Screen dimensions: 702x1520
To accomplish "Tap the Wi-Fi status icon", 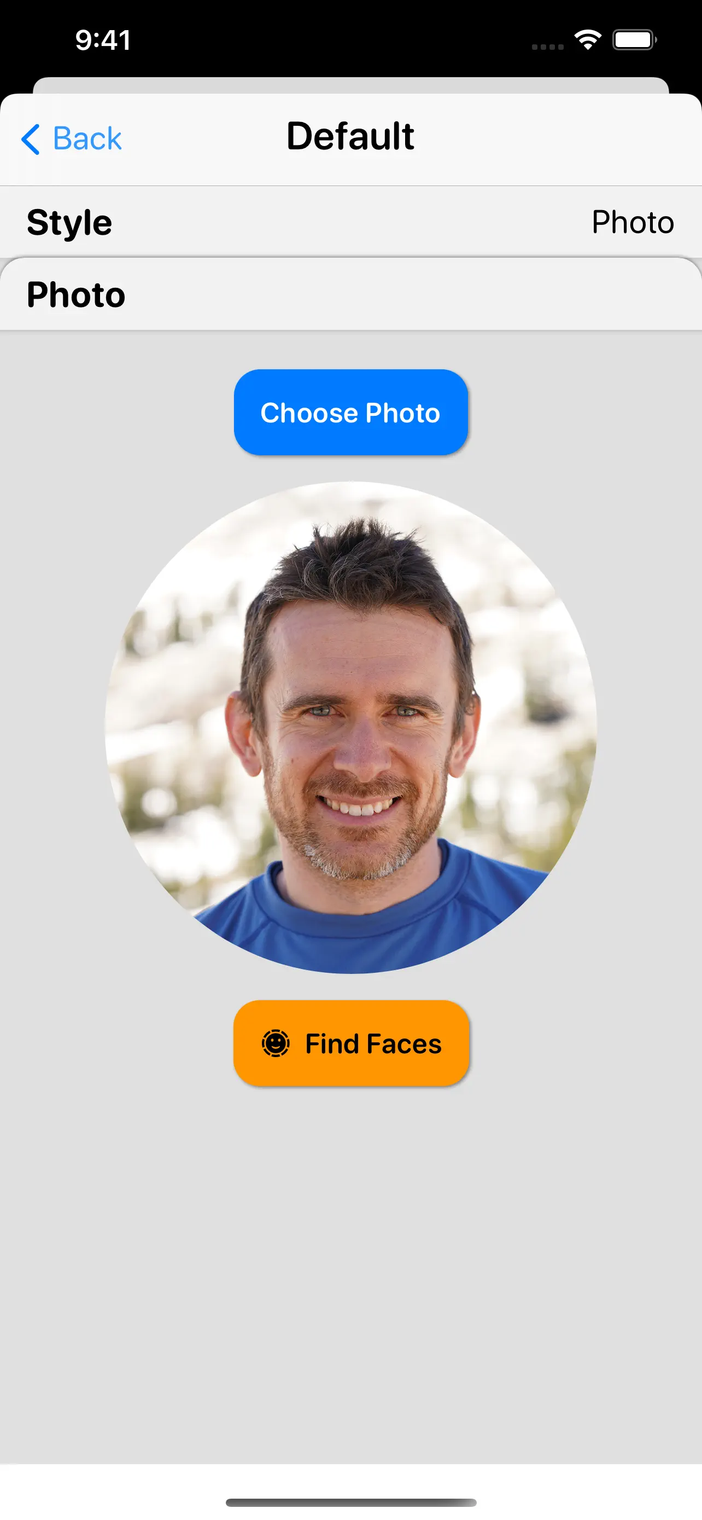I will point(588,40).
